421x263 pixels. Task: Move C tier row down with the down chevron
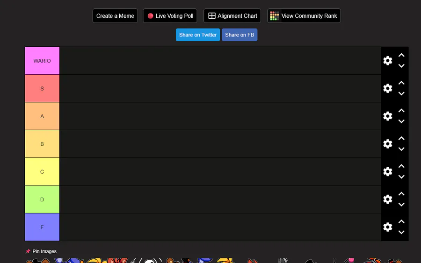[x=401, y=177]
